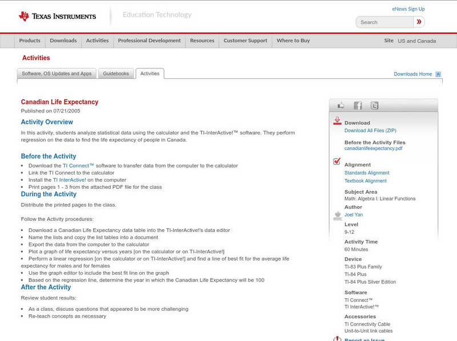457x341 pixels.
Task: Focus the Search input field
Action: pos(384,22)
